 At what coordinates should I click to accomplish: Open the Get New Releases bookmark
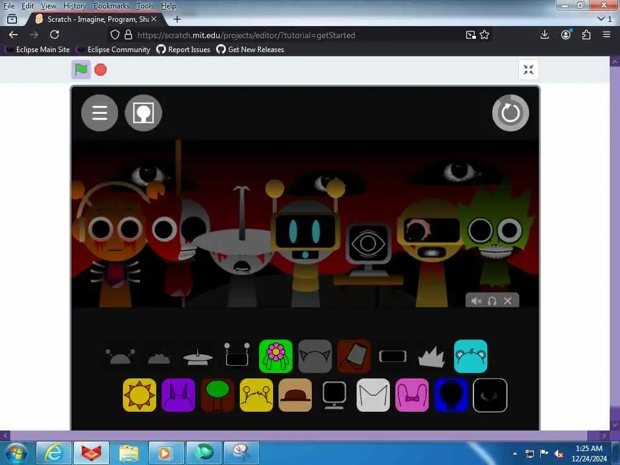coord(250,50)
